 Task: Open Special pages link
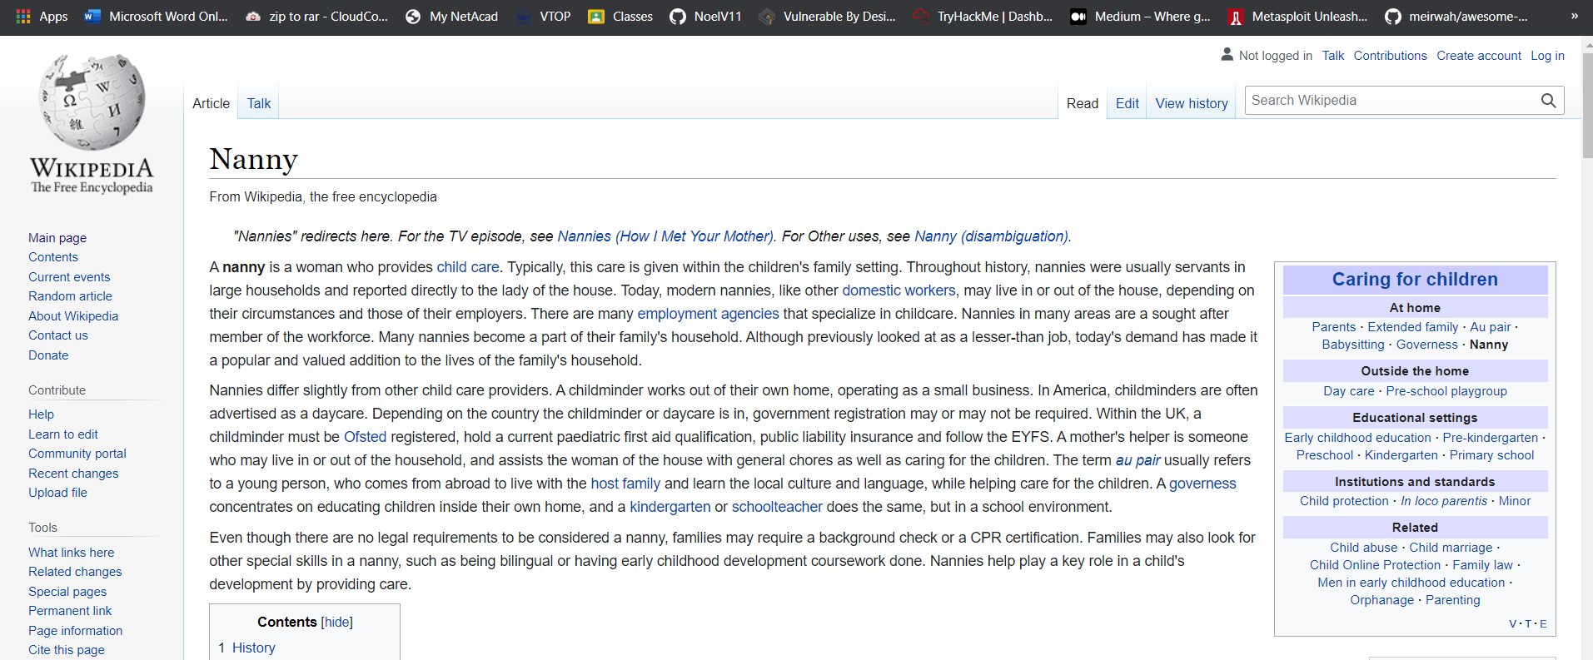point(67,592)
